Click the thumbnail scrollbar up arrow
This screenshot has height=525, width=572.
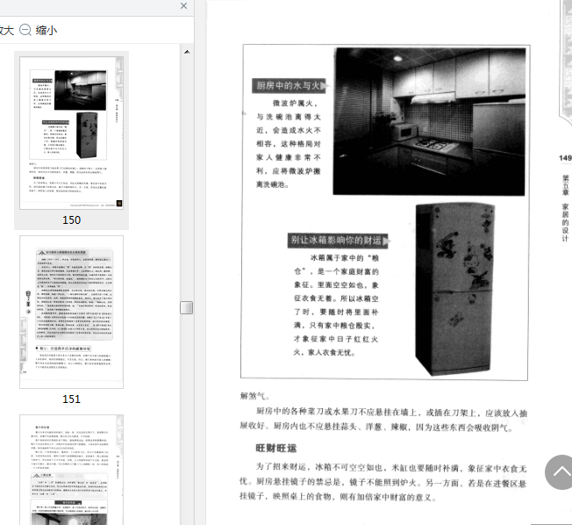(x=187, y=52)
